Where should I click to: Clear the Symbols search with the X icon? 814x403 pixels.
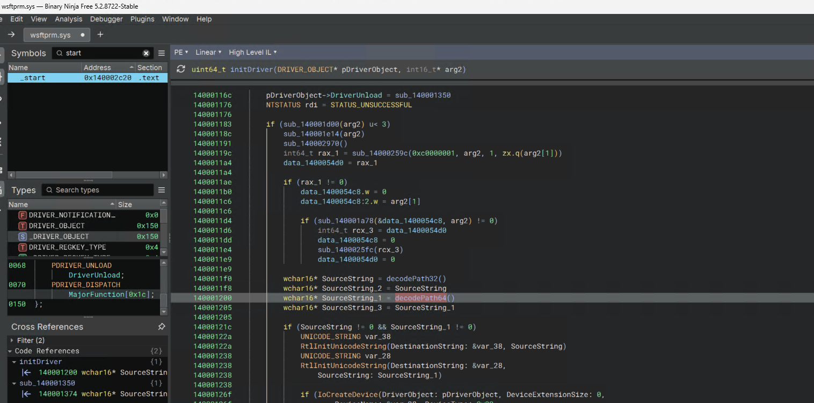146,53
